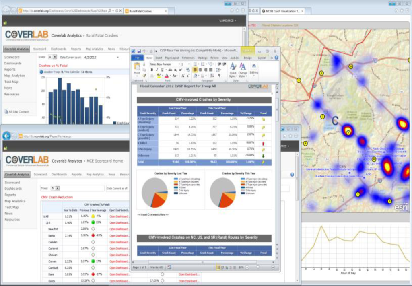412x286 pixels.
Task: Switch to Word's Review ribbon tab
Action: (215, 58)
